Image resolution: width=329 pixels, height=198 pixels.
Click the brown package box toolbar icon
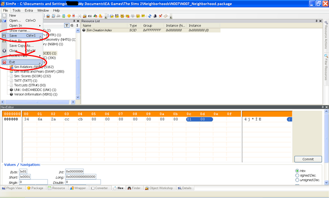point(48,16)
